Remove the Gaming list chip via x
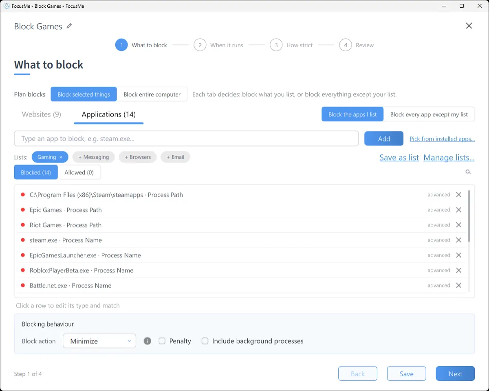489x391 pixels. pos(61,157)
